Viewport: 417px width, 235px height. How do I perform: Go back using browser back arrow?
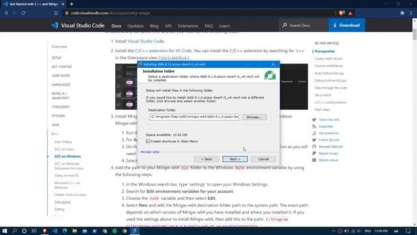click(x=6, y=13)
